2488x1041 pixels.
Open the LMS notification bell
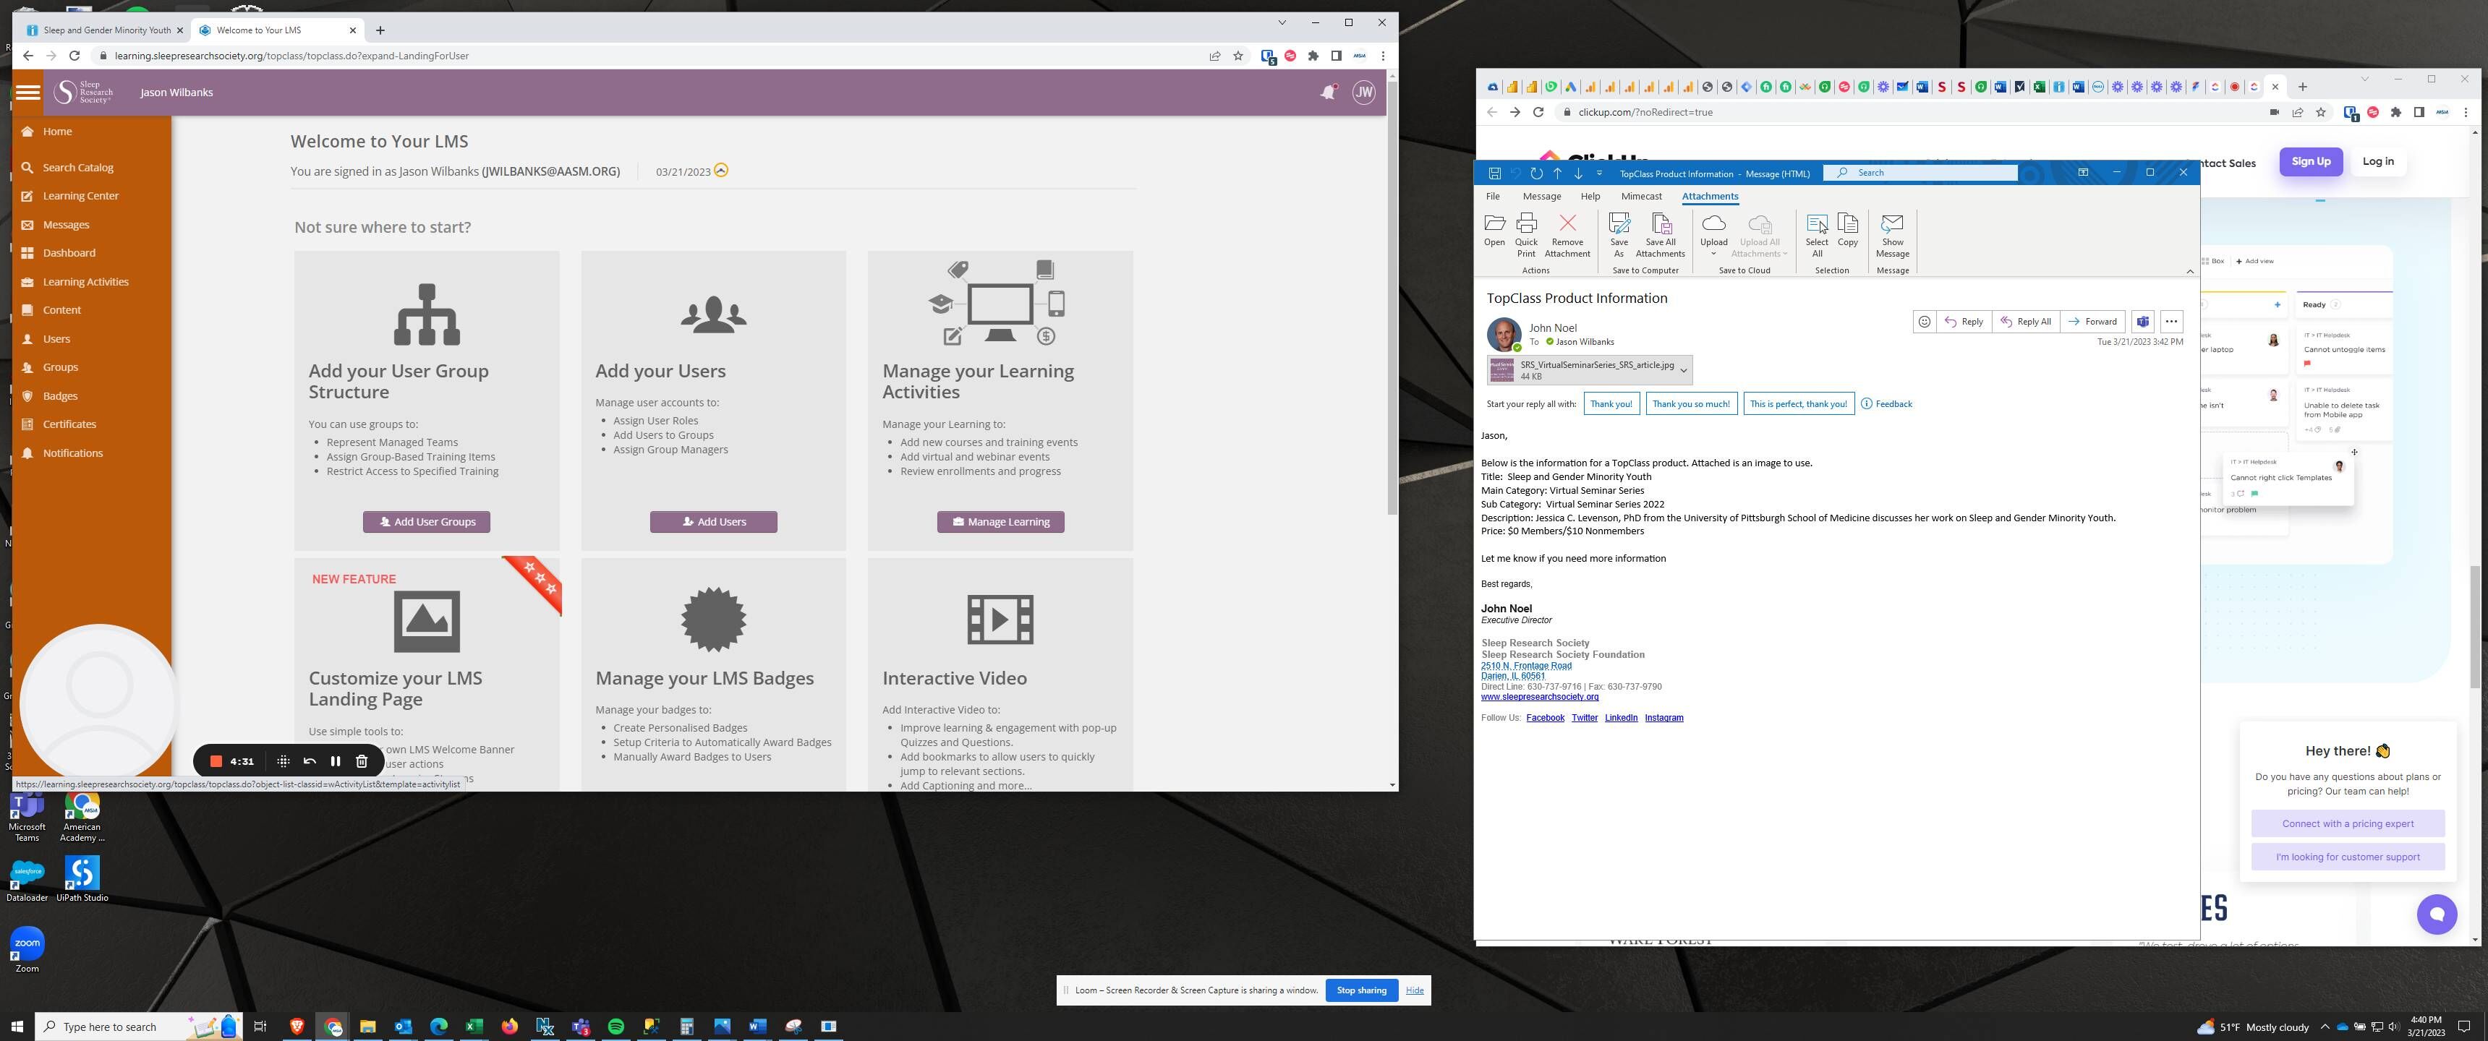point(1328,93)
